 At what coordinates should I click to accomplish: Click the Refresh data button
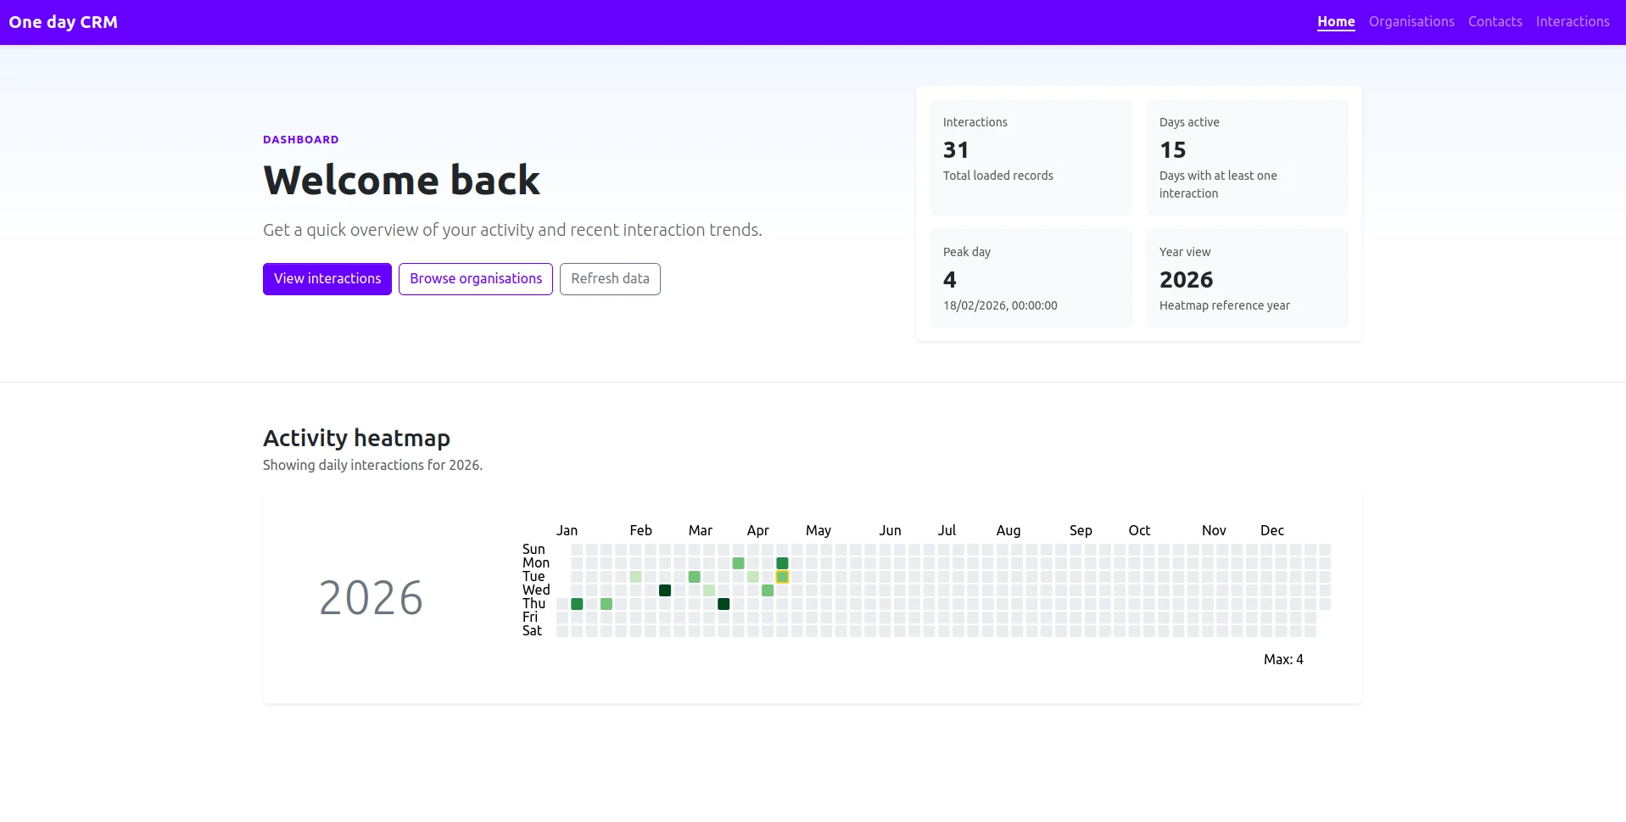pyautogui.click(x=610, y=279)
